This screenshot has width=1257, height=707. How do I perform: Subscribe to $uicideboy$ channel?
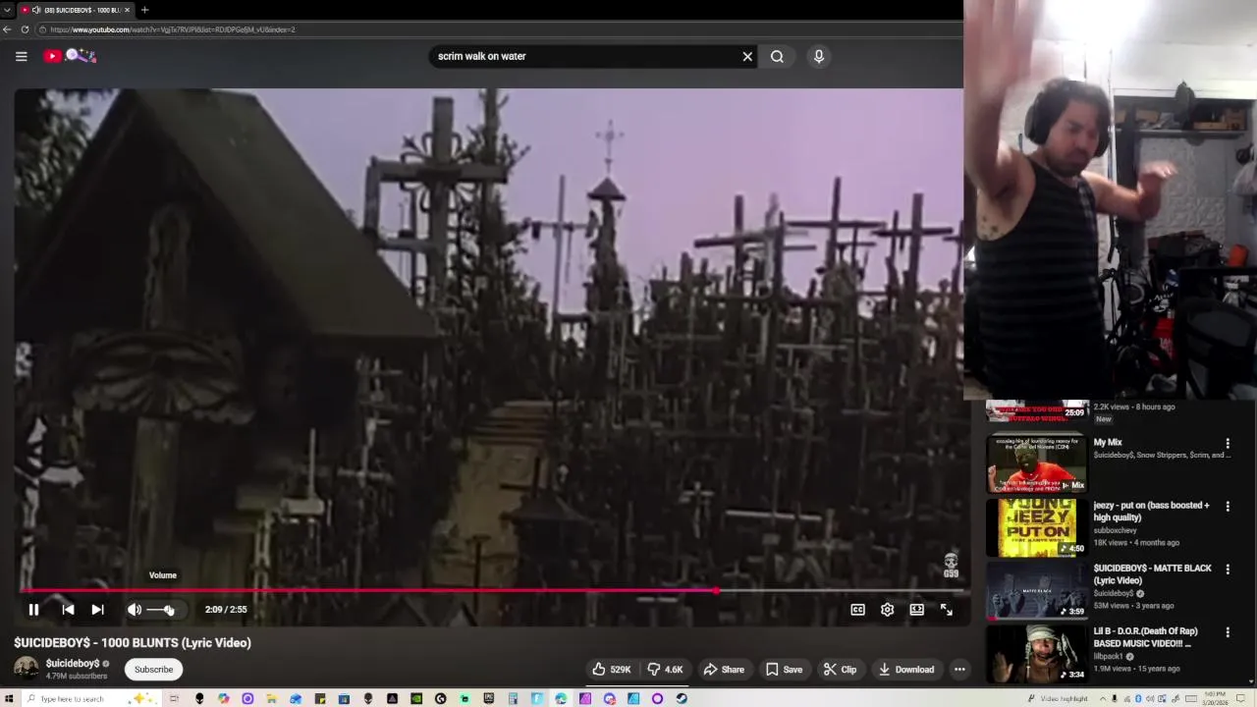click(x=153, y=670)
